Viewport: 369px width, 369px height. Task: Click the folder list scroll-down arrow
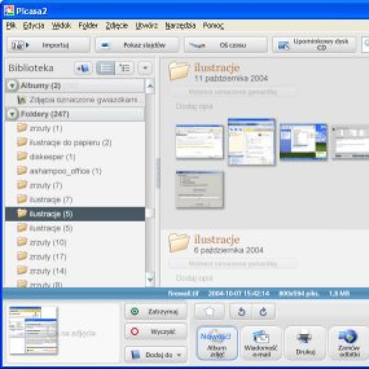[x=150, y=279]
